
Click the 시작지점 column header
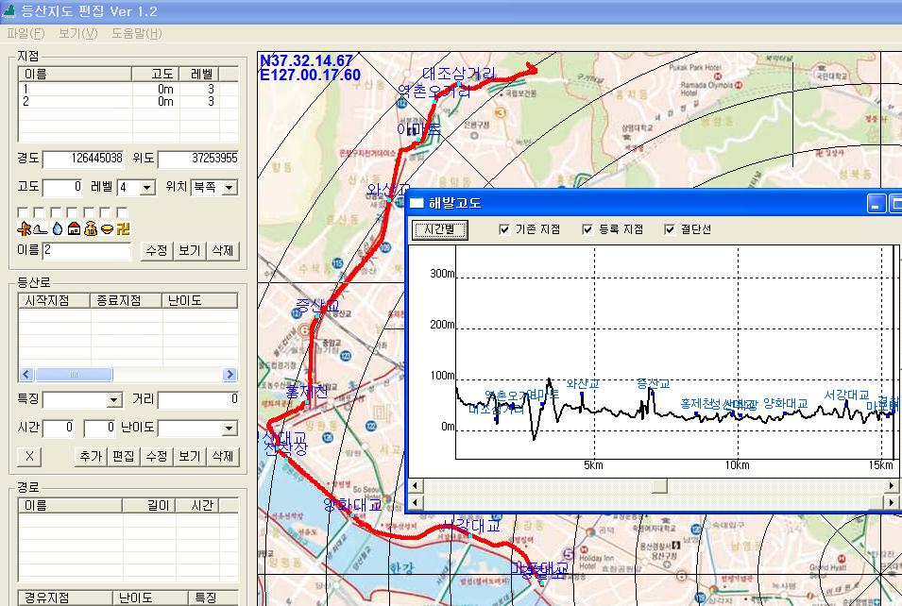coord(55,301)
